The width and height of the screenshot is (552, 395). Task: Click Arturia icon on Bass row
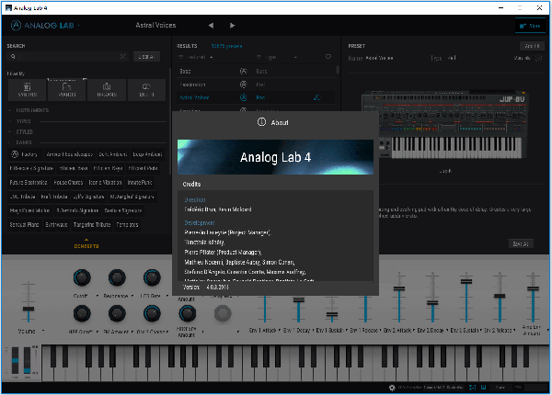tap(243, 71)
